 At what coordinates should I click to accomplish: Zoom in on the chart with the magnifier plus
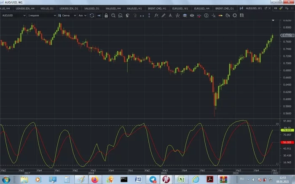click(x=113, y=16)
